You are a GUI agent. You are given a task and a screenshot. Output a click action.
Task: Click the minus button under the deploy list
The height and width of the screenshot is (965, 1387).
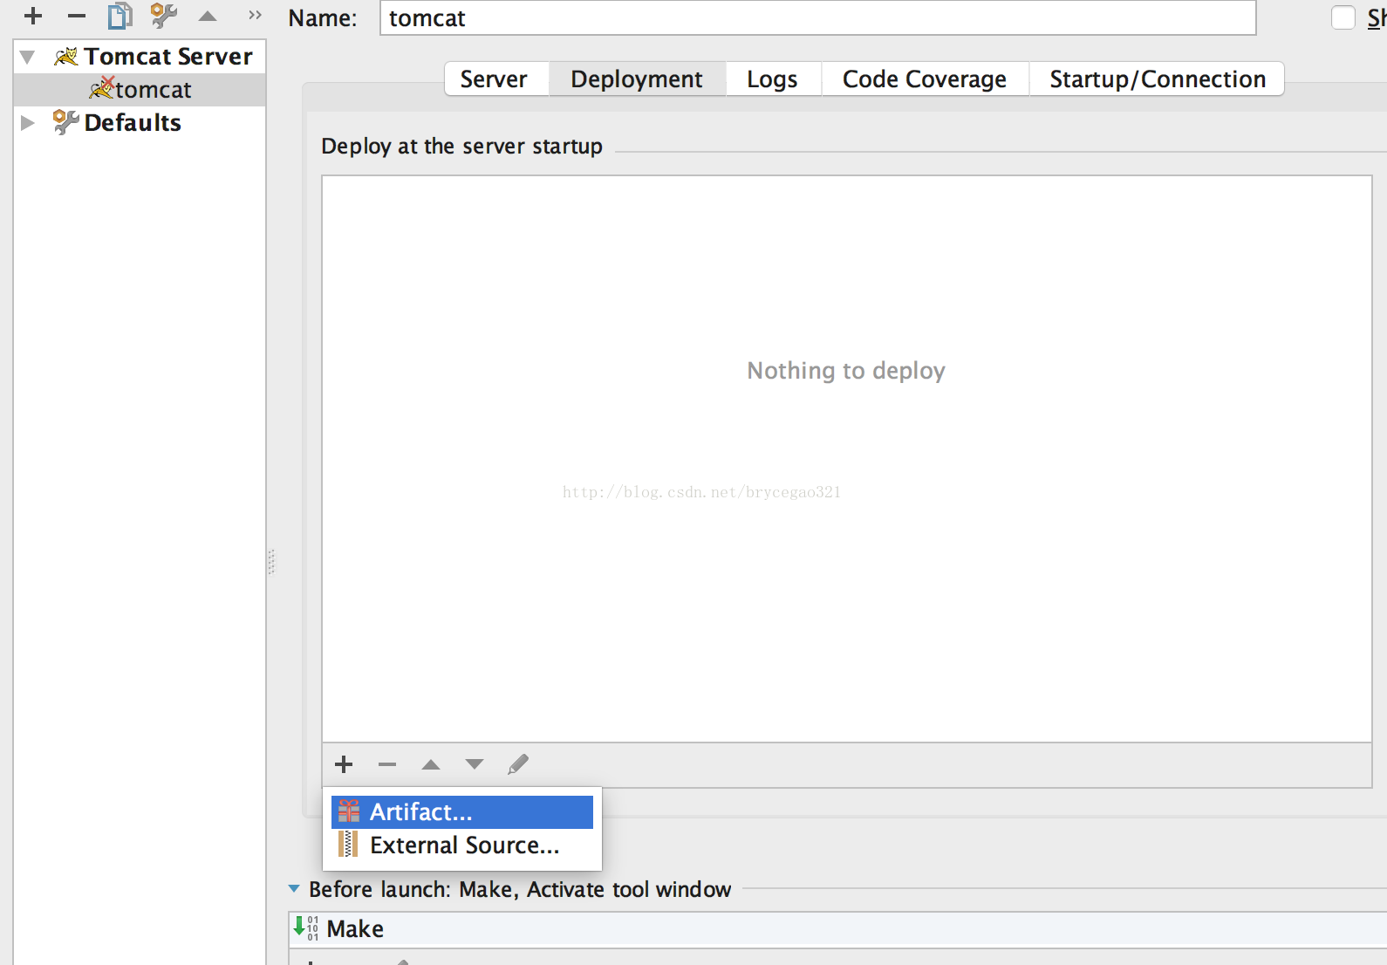387,764
